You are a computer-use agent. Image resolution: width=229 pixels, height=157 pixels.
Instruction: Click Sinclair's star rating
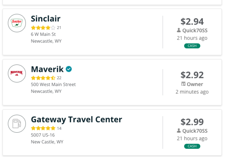point(43,28)
